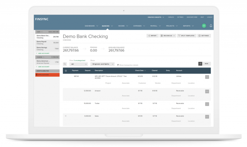Open the Projects menu
This screenshot has height=147, width=247.
(x=172, y=26)
